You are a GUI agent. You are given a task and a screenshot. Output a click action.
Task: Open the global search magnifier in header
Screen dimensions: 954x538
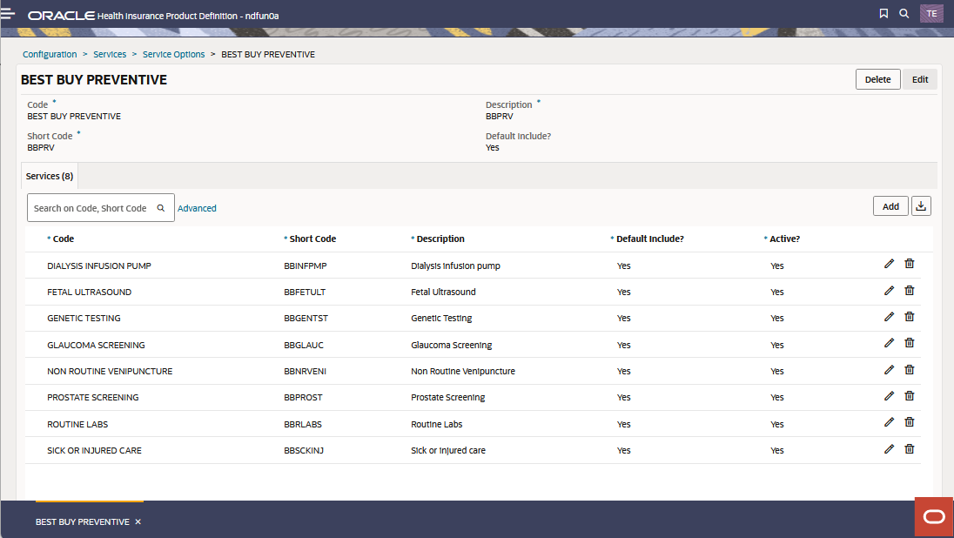tap(904, 13)
